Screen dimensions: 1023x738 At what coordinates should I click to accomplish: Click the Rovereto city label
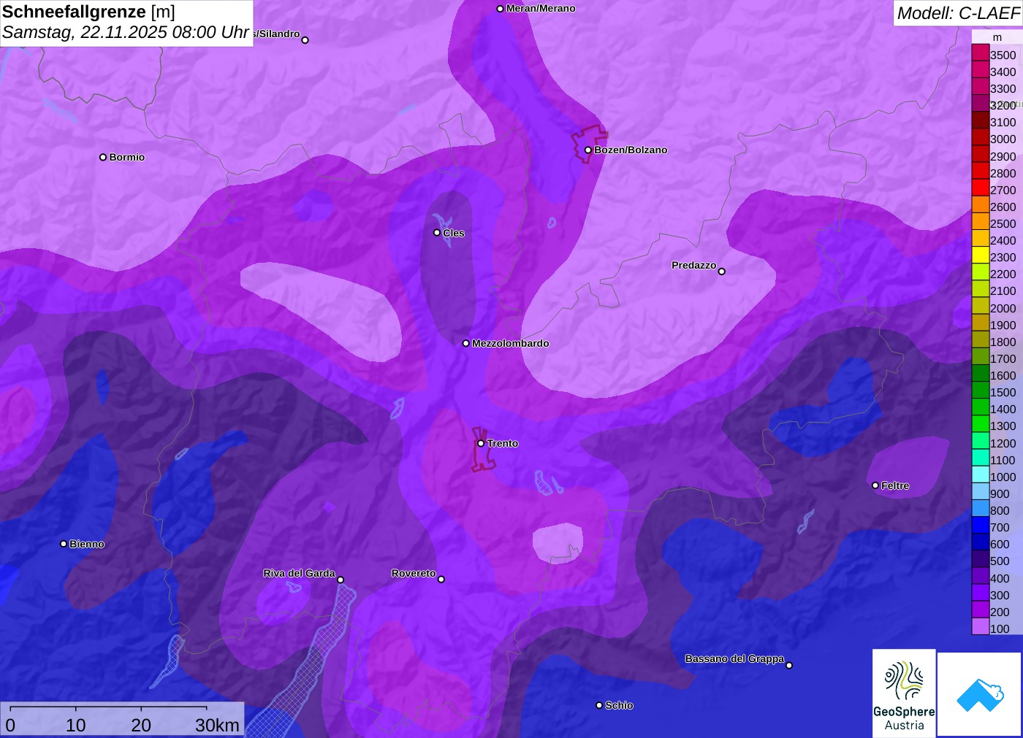point(414,573)
